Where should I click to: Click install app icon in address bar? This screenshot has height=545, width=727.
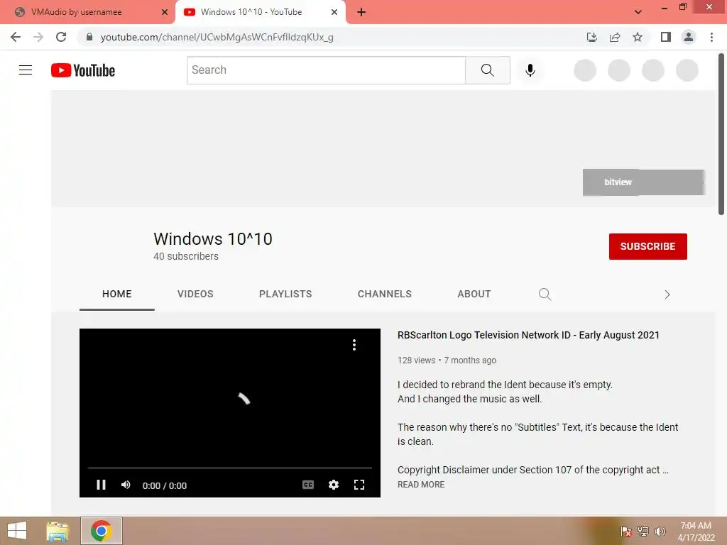click(591, 37)
